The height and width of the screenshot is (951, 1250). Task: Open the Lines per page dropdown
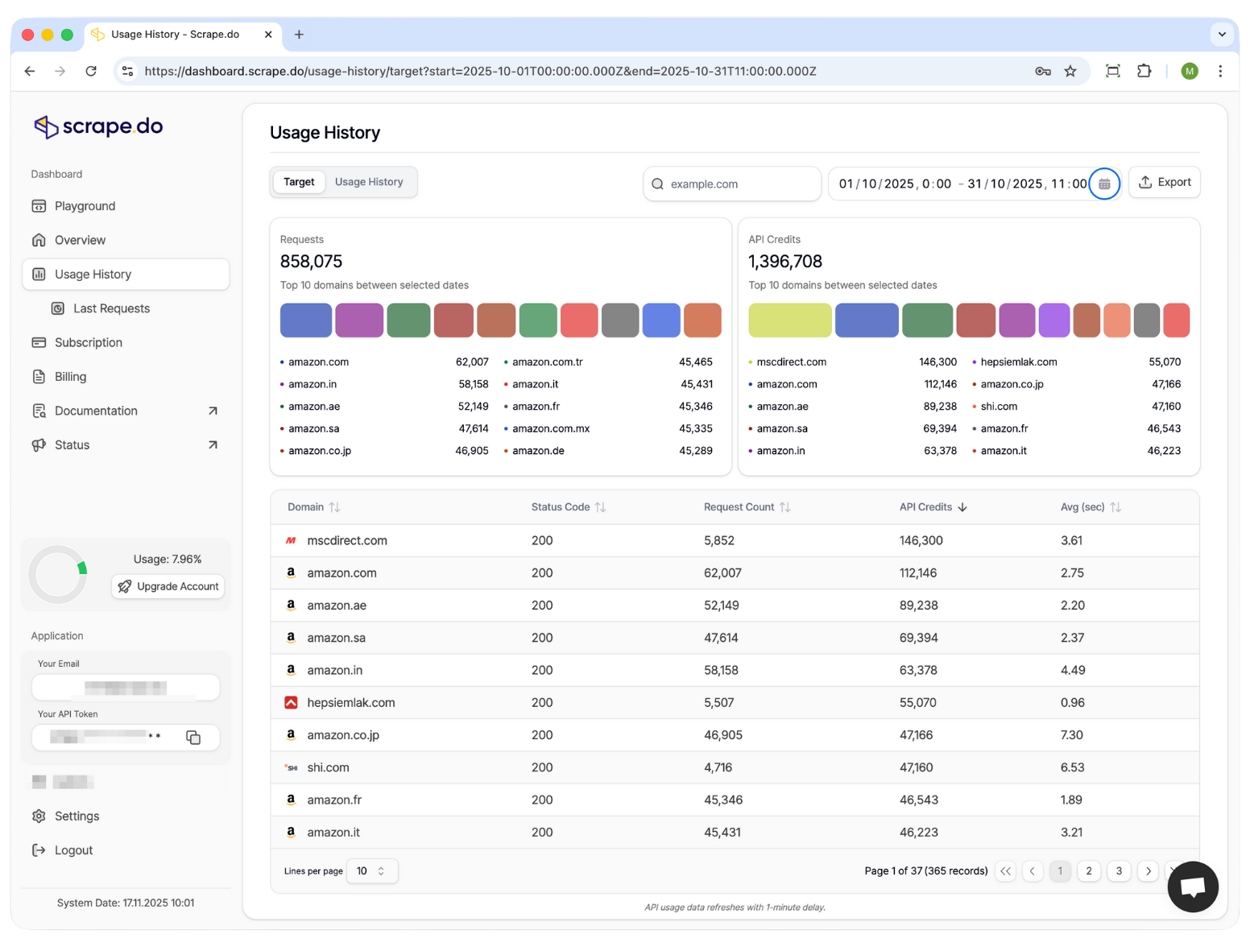click(x=371, y=870)
